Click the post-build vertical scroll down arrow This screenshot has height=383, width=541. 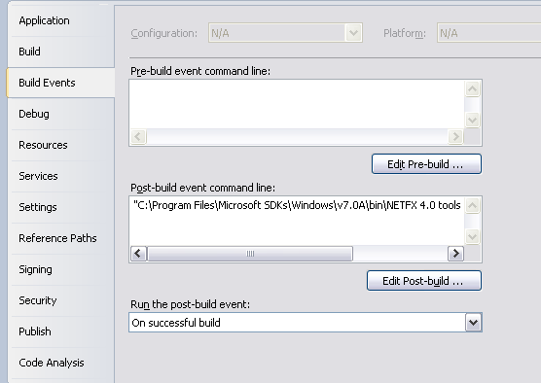[472, 237]
